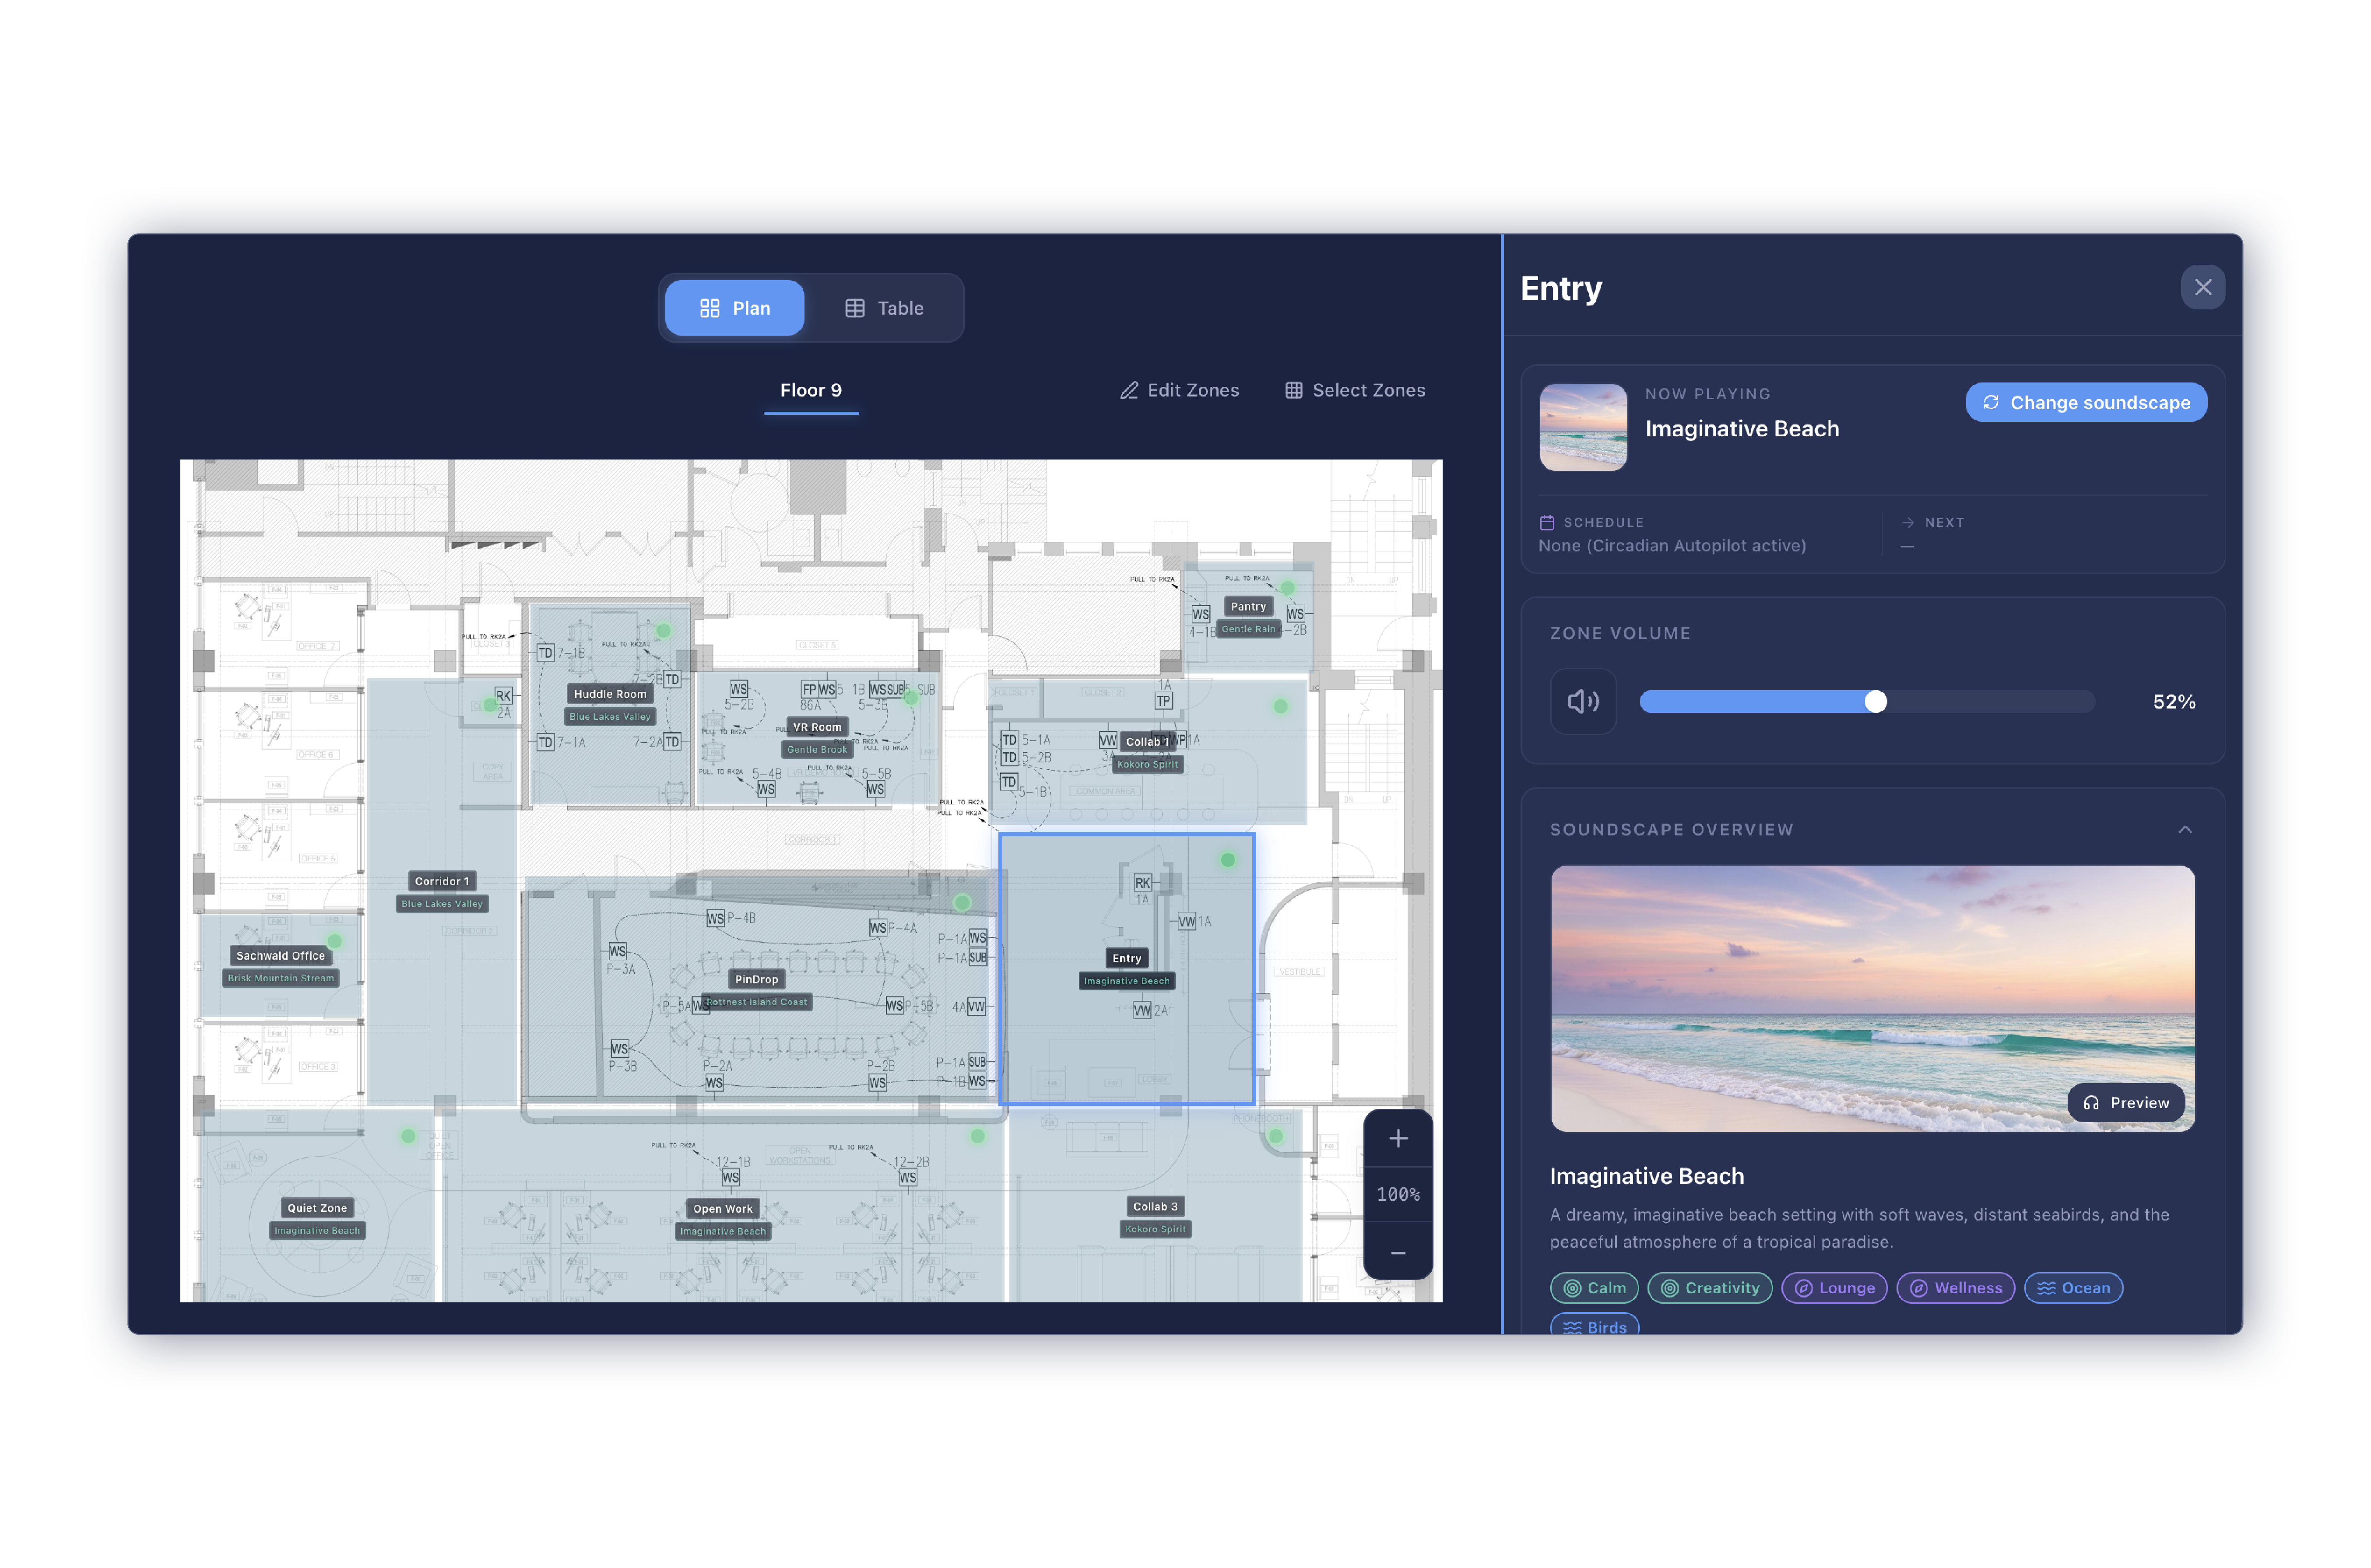Select the Huddle Room zone label
The width and height of the screenshot is (2371, 1568).
[x=610, y=694]
